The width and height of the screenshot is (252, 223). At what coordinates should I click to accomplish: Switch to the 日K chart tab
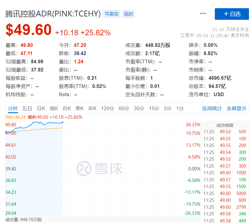[41, 109]
